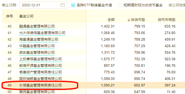Viewport: 185px width, 94px height.
Task: Select total value 1,432.31 cell
Action: (x=108, y=26)
